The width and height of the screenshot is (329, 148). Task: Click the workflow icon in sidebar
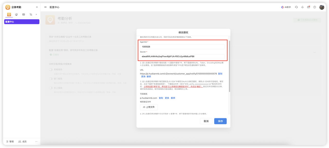31,15
